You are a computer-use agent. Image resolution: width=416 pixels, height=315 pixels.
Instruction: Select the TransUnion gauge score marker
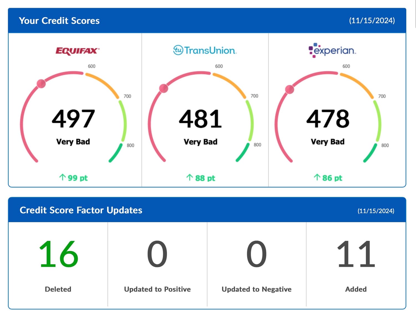pyautogui.click(x=164, y=88)
